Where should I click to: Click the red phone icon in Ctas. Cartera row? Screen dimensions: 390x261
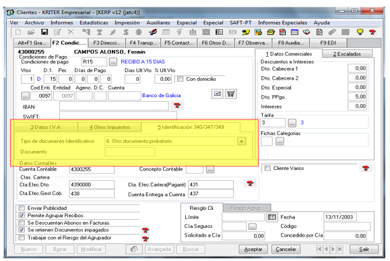tap(250, 183)
